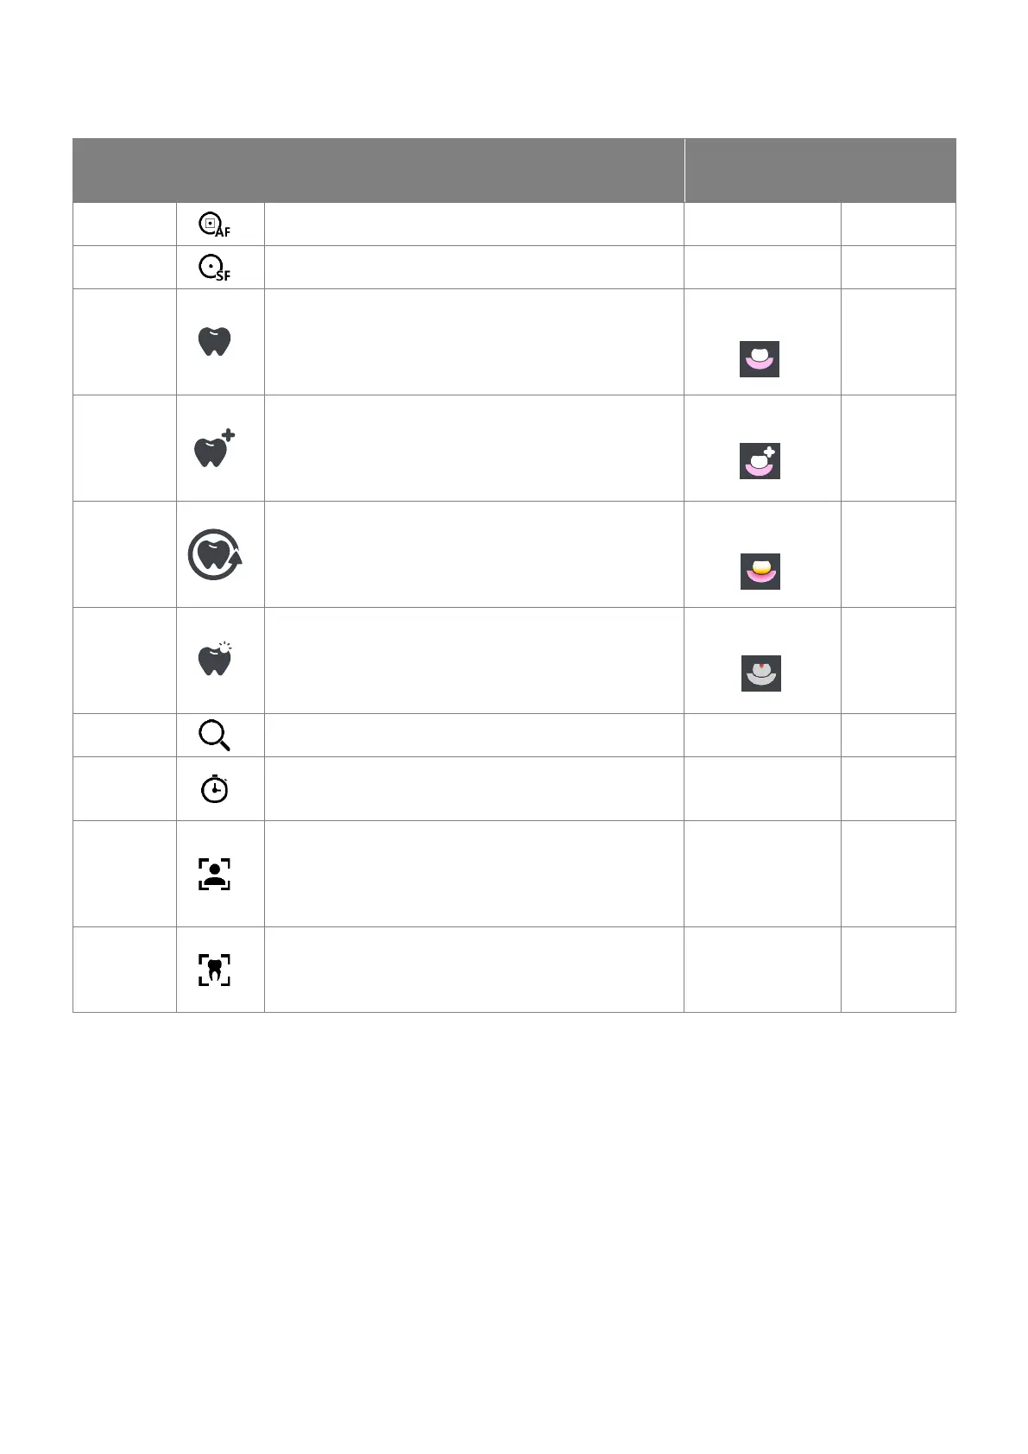Select the plain dark tooth icon
Screen dimensions: 1028x1454
(x=215, y=342)
